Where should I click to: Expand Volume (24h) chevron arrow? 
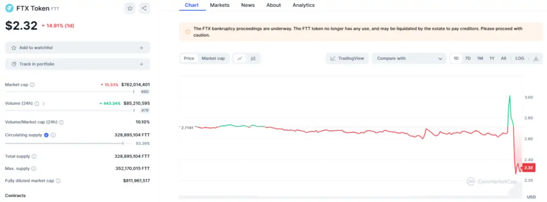(x=44, y=103)
